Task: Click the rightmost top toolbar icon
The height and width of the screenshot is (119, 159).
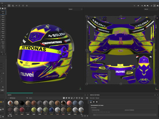Action: click(158, 6)
